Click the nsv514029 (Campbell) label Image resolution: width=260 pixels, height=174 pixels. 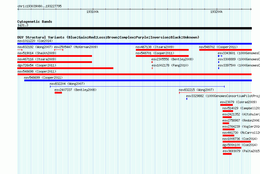[241, 108]
